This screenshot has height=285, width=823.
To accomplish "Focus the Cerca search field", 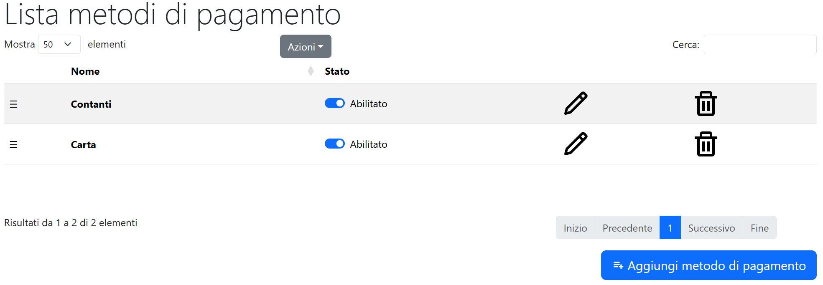I will [760, 44].
